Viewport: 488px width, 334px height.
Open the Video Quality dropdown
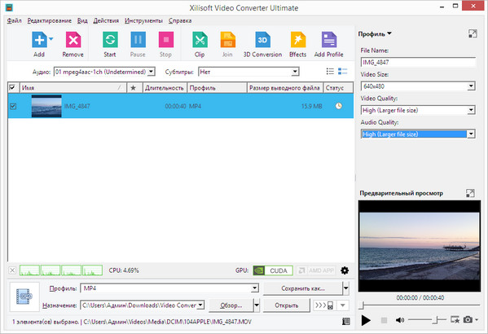471,110
